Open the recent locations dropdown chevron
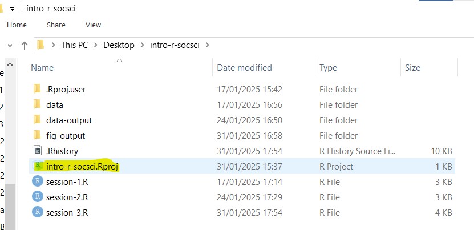474x230 pixels. point(10,45)
